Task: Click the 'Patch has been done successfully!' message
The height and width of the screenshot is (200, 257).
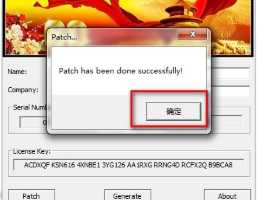Action: tap(120, 71)
